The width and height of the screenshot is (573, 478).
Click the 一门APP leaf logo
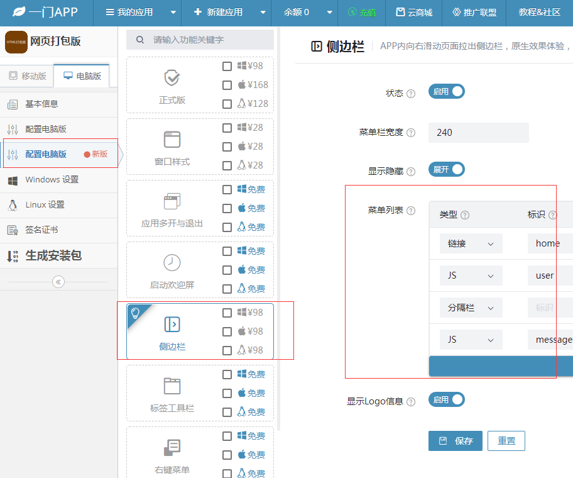coord(19,12)
